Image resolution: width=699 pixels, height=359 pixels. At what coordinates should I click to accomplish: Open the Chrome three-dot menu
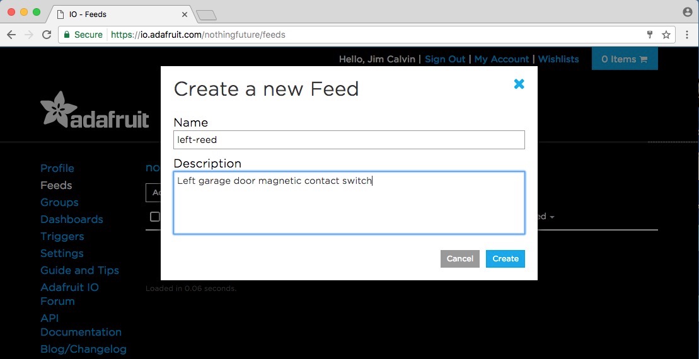pos(686,35)
